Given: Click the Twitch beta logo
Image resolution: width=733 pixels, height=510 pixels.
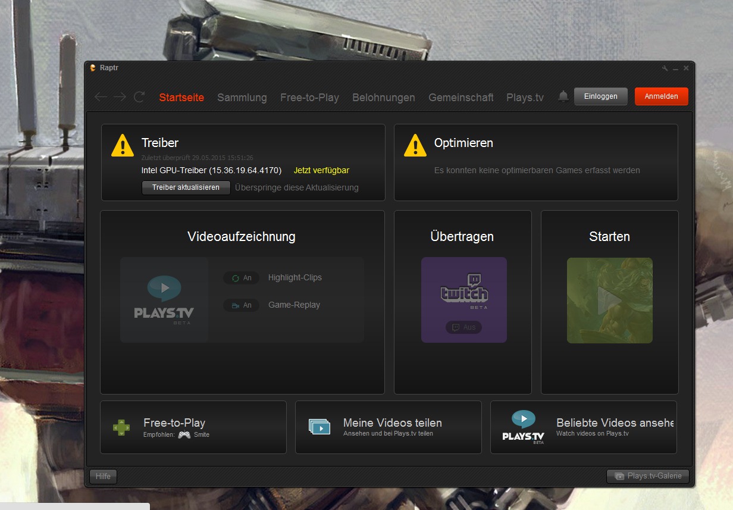Looking at the screenshot, I should point(464,292).
